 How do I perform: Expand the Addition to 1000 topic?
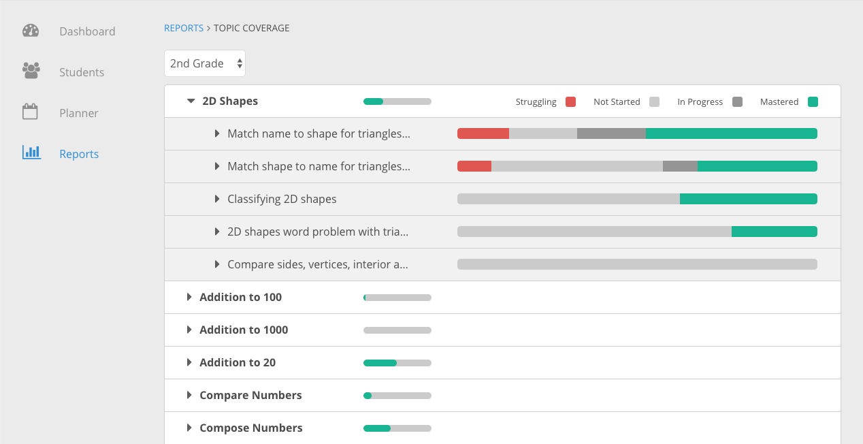(189, 330)
